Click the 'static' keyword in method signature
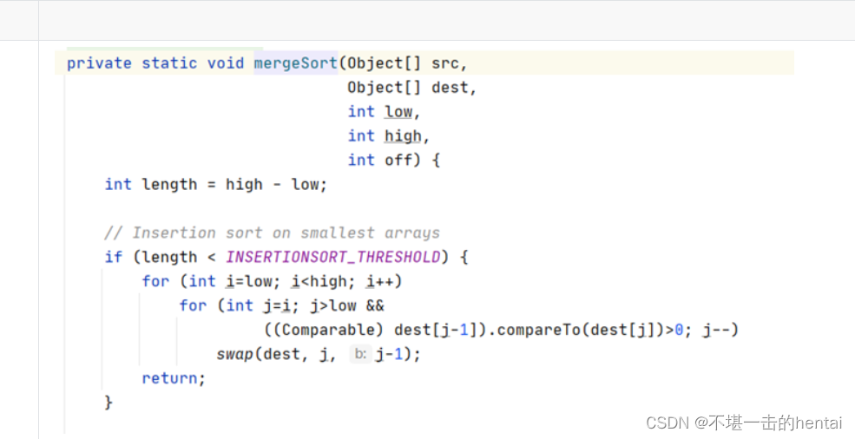855x439 pixels. tap(169, 63)
